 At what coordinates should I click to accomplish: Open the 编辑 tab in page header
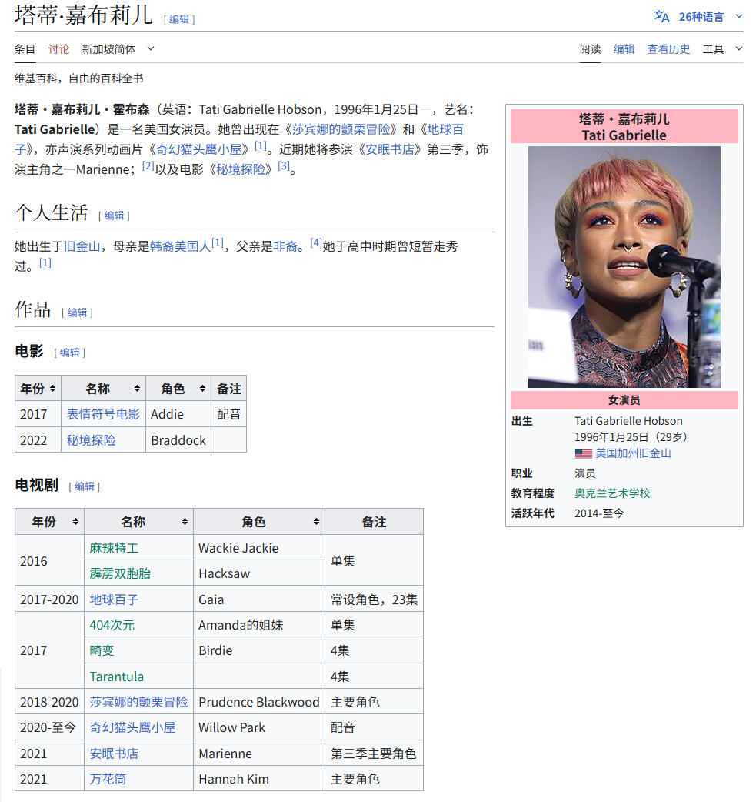pos(624,49)
